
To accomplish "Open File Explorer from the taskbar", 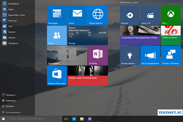I will tap(82, 119).
